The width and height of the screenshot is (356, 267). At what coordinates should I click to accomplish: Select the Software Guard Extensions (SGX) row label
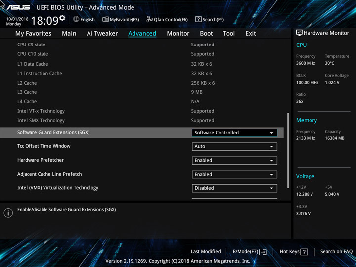click(x=53, y=132)
